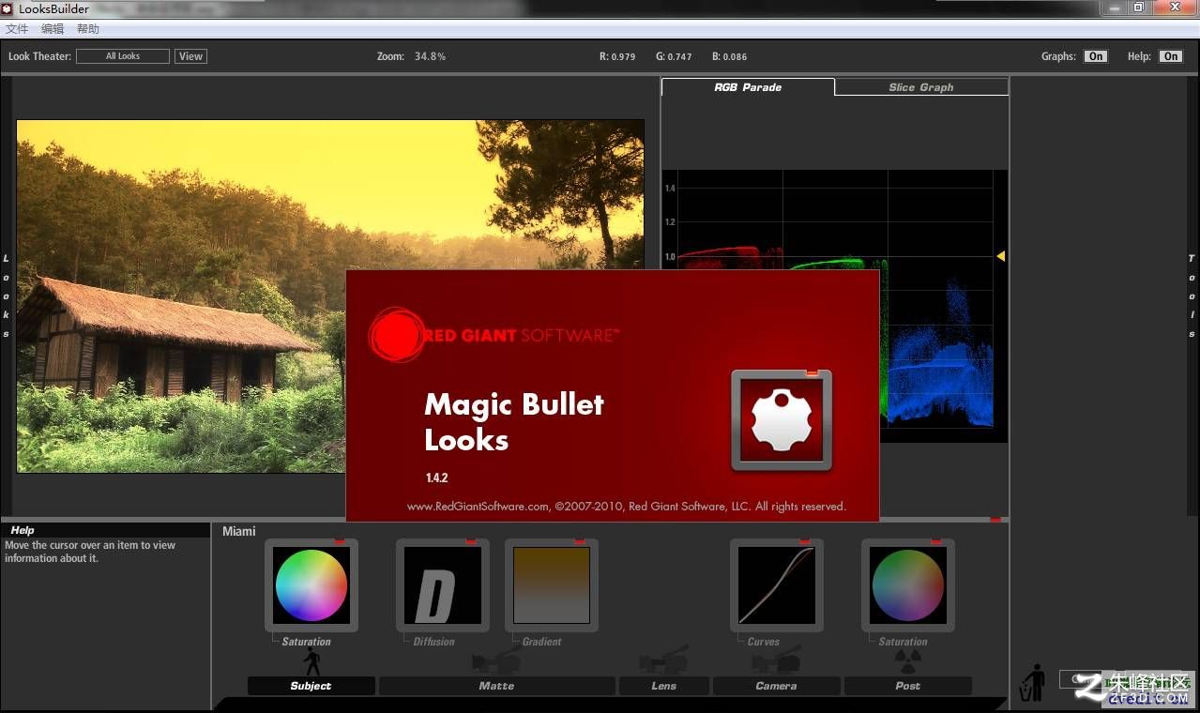Click the Look Theater label
This screenshot has height=713, width=1200.
(39, 56)
